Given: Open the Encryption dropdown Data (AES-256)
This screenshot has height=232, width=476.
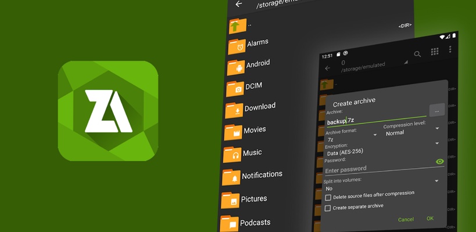Looking at the screenshot, I should point(382,148).
